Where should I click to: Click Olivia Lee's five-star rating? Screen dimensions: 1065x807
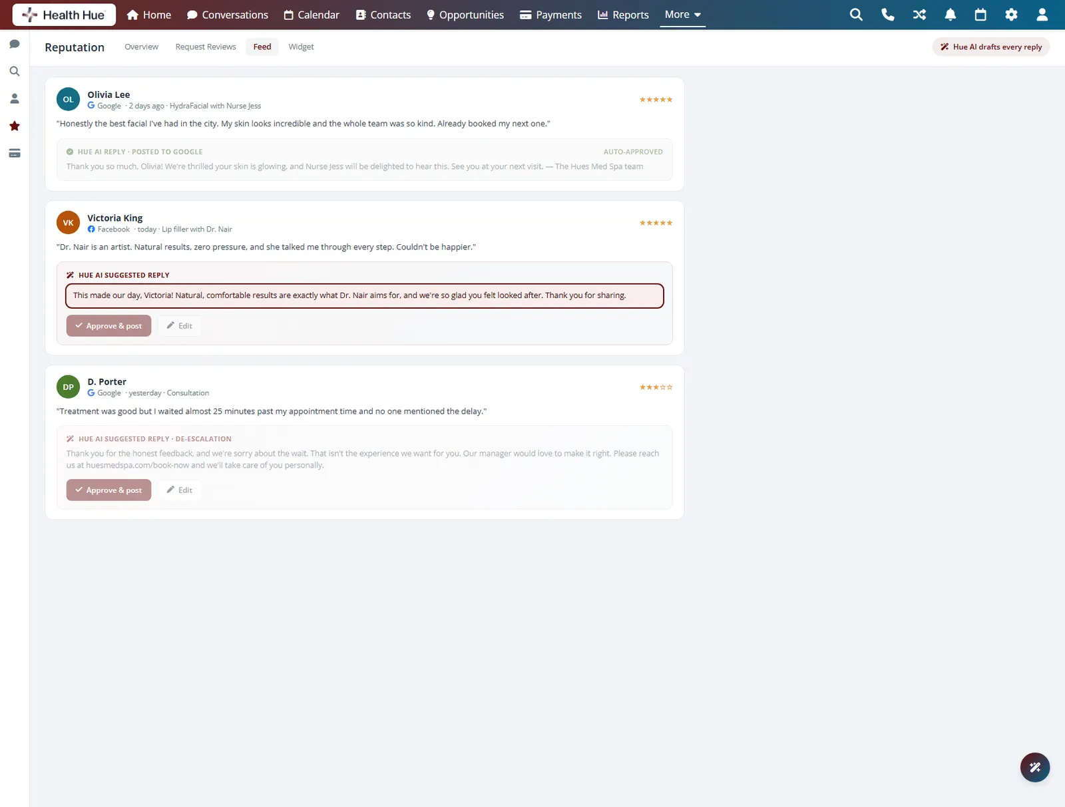point(656,99)
